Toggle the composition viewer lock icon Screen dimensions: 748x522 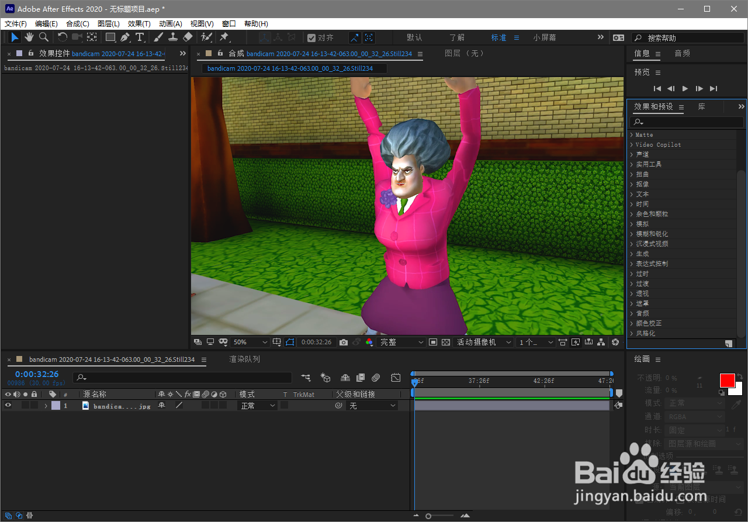220,53
